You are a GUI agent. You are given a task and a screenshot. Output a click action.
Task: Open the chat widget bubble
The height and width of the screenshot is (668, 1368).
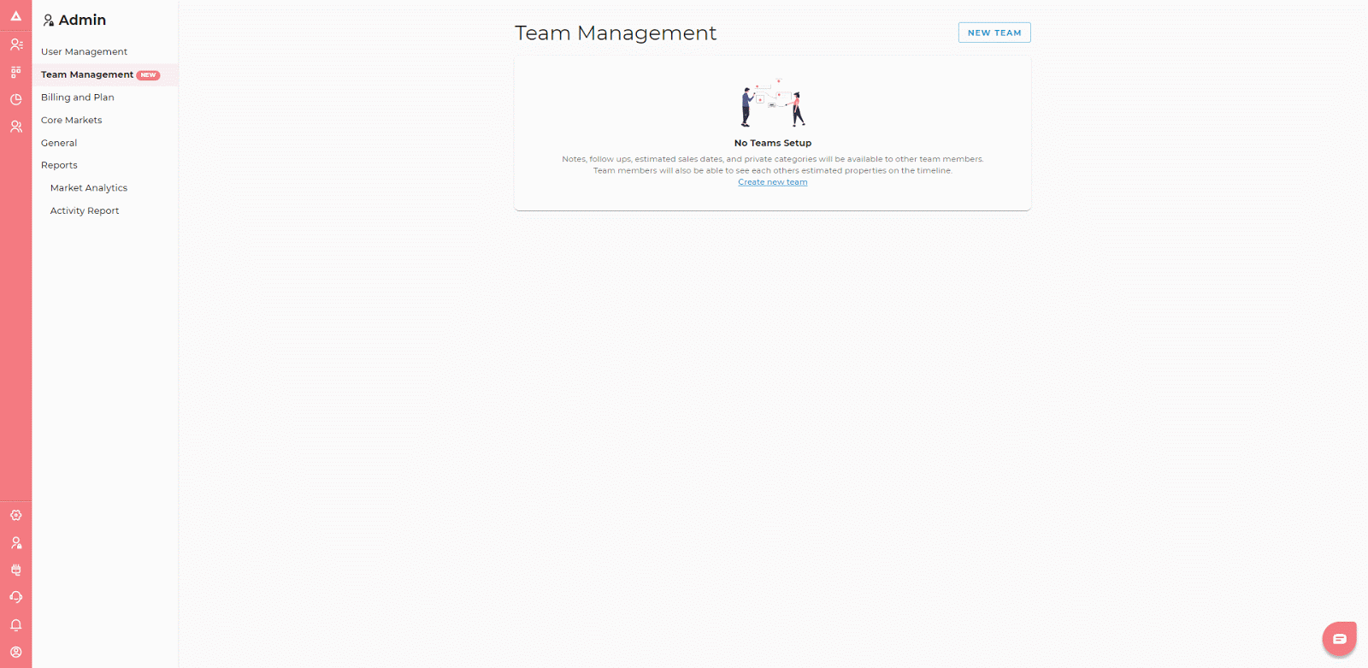click(x=1339, y=639)
